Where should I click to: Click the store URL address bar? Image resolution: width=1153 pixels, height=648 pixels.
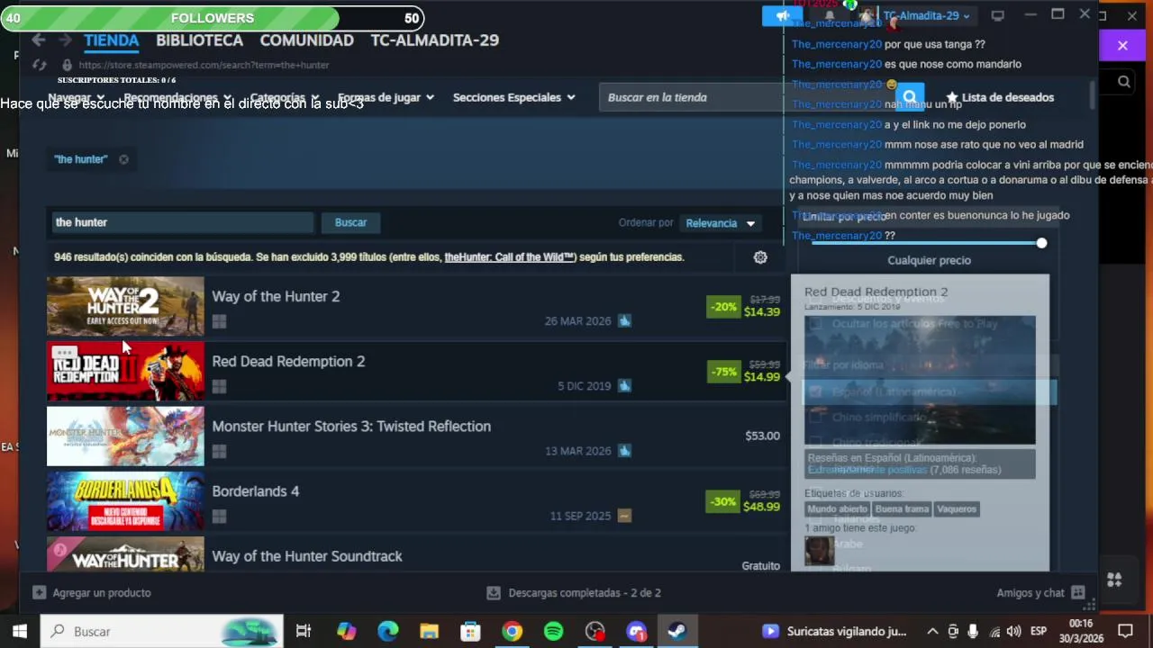[x=203, y=65]
